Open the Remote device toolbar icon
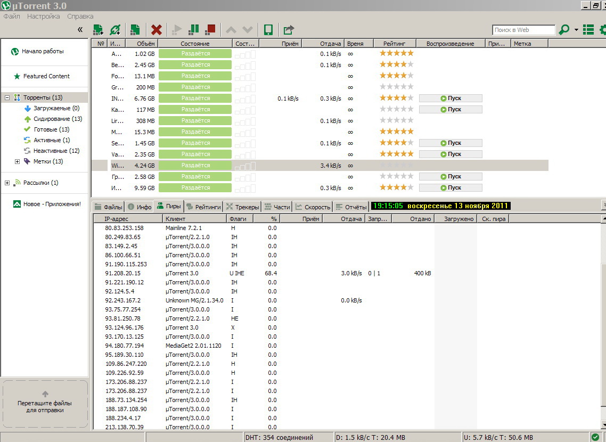Image resolution: width=606 pixels, height=442 pixels. pyautogui.click(x=268, y=30)
